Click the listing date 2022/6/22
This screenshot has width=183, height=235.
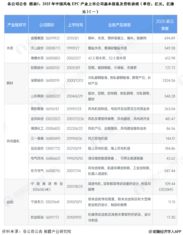76,128
